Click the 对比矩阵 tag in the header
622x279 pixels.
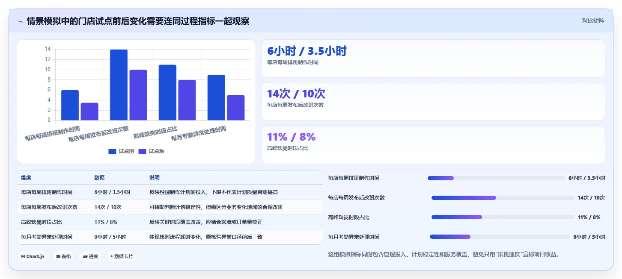[x=593, y=21]
